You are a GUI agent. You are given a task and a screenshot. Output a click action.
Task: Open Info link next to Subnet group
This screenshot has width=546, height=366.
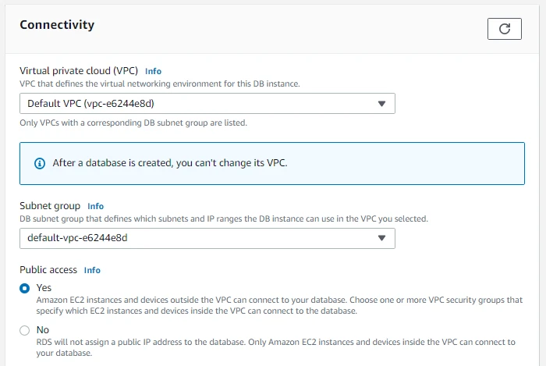click(x=95, y=206)
